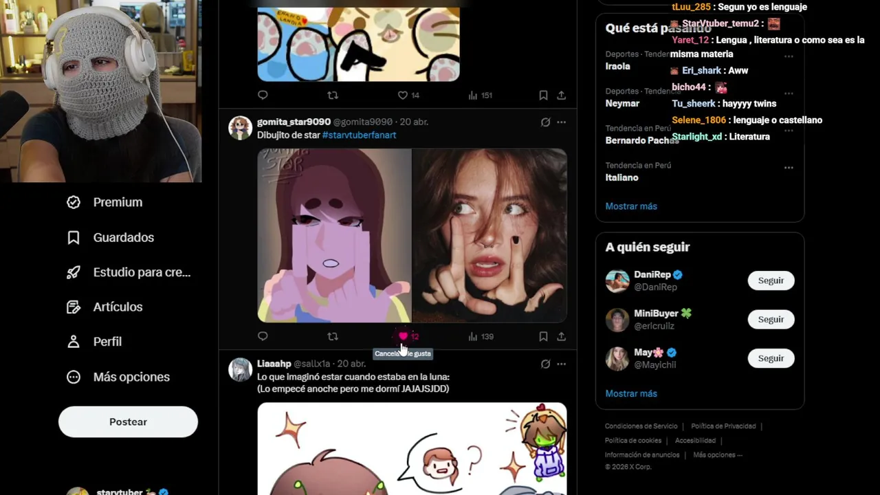Open Información de anuncios footer link

click(642, 455)
